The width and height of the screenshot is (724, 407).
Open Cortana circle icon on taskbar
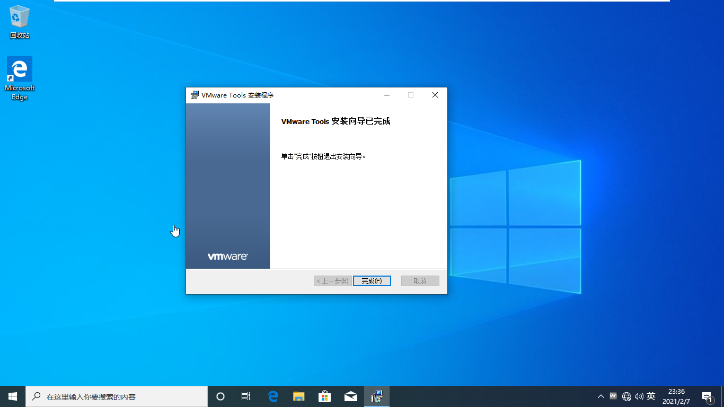tap(220, 396)
